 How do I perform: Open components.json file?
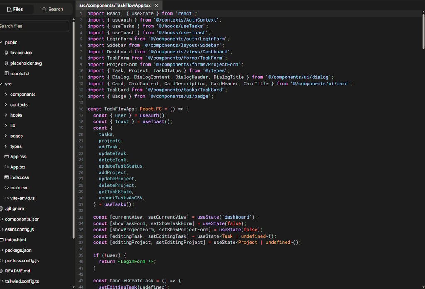pyautogui.click(x=22, y=219)
